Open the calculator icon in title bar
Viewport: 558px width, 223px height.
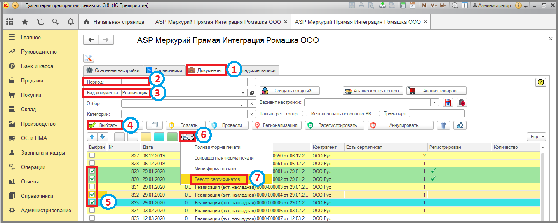402,6
